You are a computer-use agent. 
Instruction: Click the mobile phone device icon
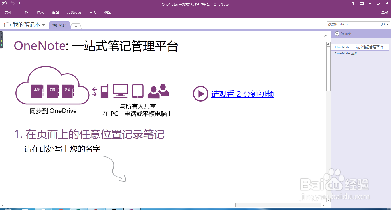pyautogui.click(x=104, y=91)
